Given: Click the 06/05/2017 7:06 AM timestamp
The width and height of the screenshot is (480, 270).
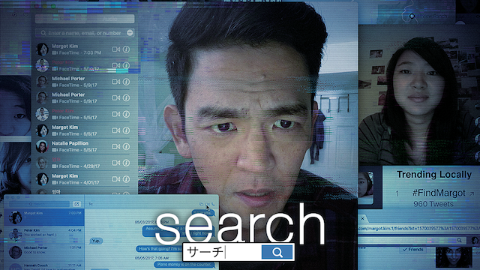Looking at the screenshot, I should tap(151, 258).
